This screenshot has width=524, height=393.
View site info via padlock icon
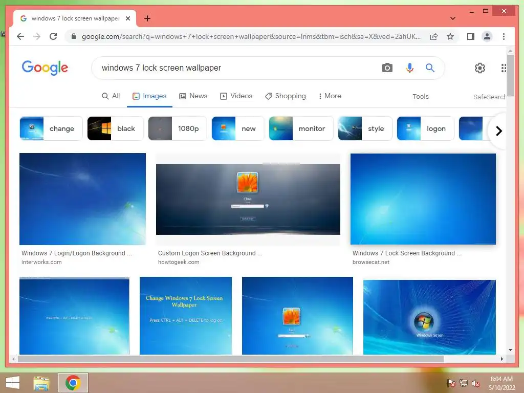(74, 36)
